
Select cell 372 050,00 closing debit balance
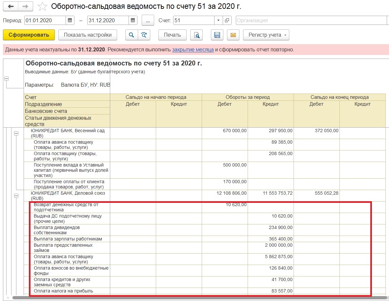(317, 133)
